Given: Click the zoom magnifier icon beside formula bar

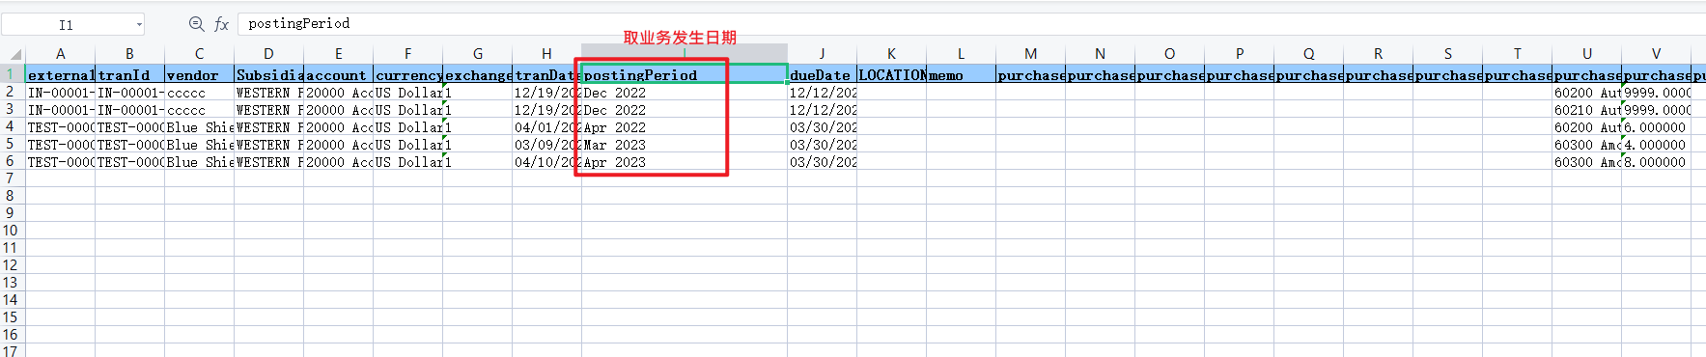Looking at the screenshot, I should click(196, 24).
